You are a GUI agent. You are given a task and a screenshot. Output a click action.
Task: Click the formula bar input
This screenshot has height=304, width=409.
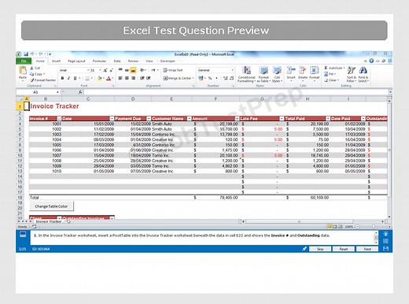(236, 92)
